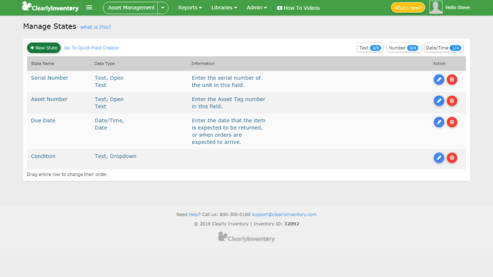Image resolution: width=493 pixels, height=277 pixels.
Task: Click 'Enter the serial number' information text
Action: tap(226, 81)
